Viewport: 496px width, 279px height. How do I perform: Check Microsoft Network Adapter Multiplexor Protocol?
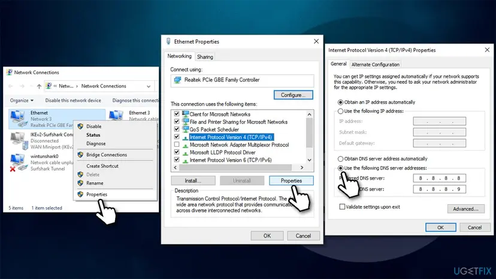point(177,144)
